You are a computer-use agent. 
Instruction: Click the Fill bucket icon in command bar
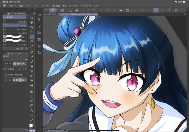pyautogui.click(x=121, y=10)
